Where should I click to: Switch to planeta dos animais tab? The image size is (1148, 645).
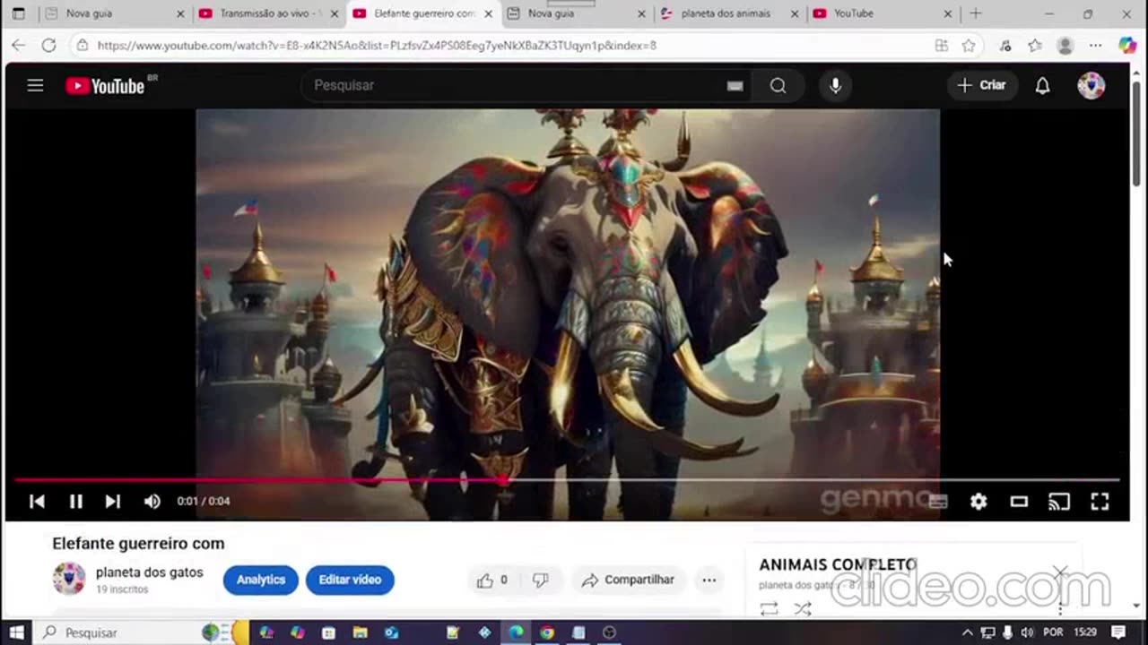[x=728, y=13]
